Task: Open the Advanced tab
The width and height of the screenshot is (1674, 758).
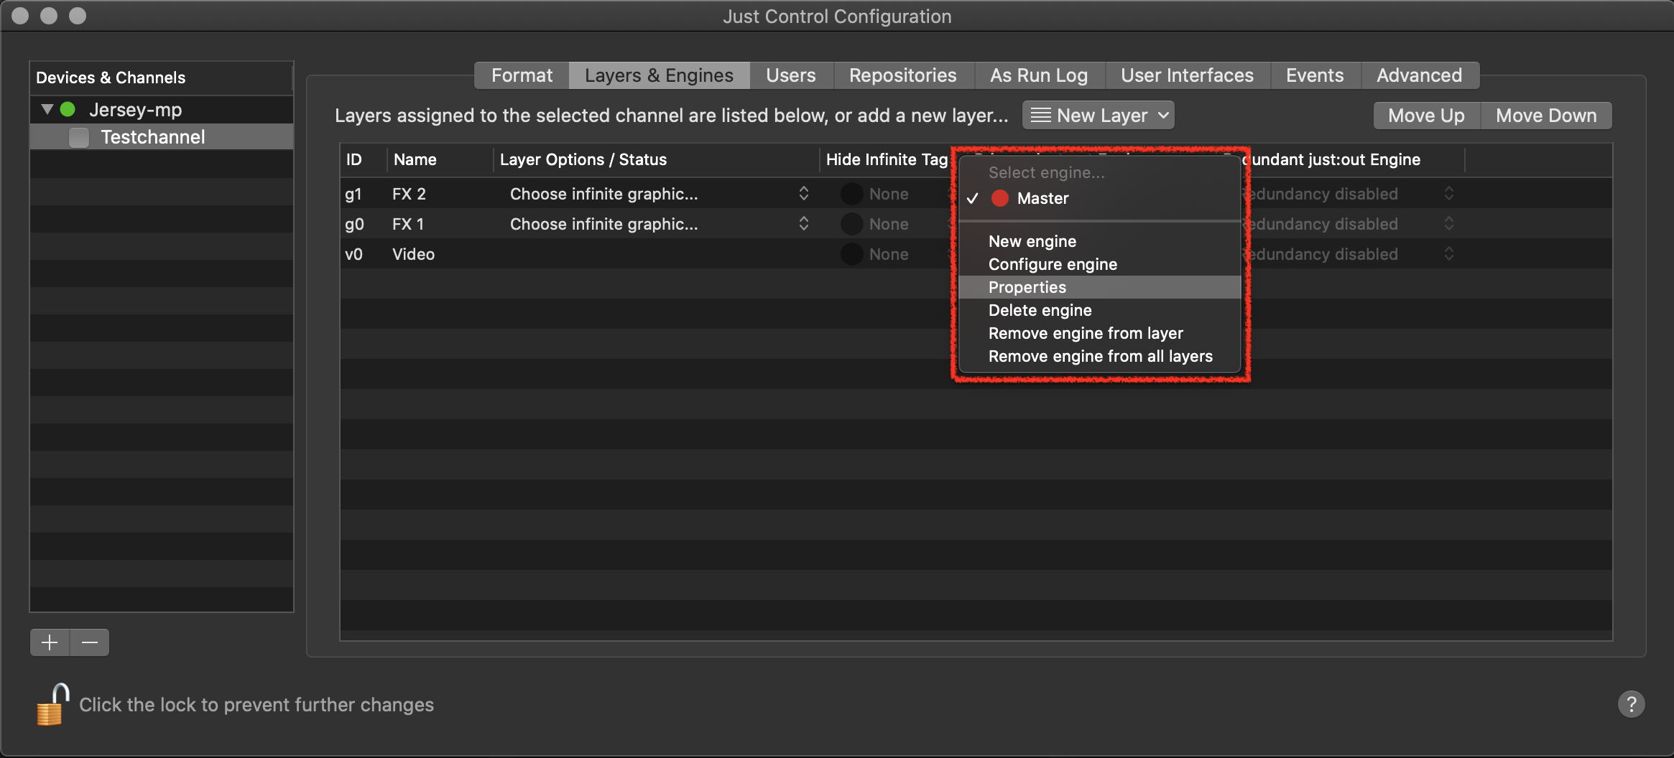Action: tap(1419, 75)
